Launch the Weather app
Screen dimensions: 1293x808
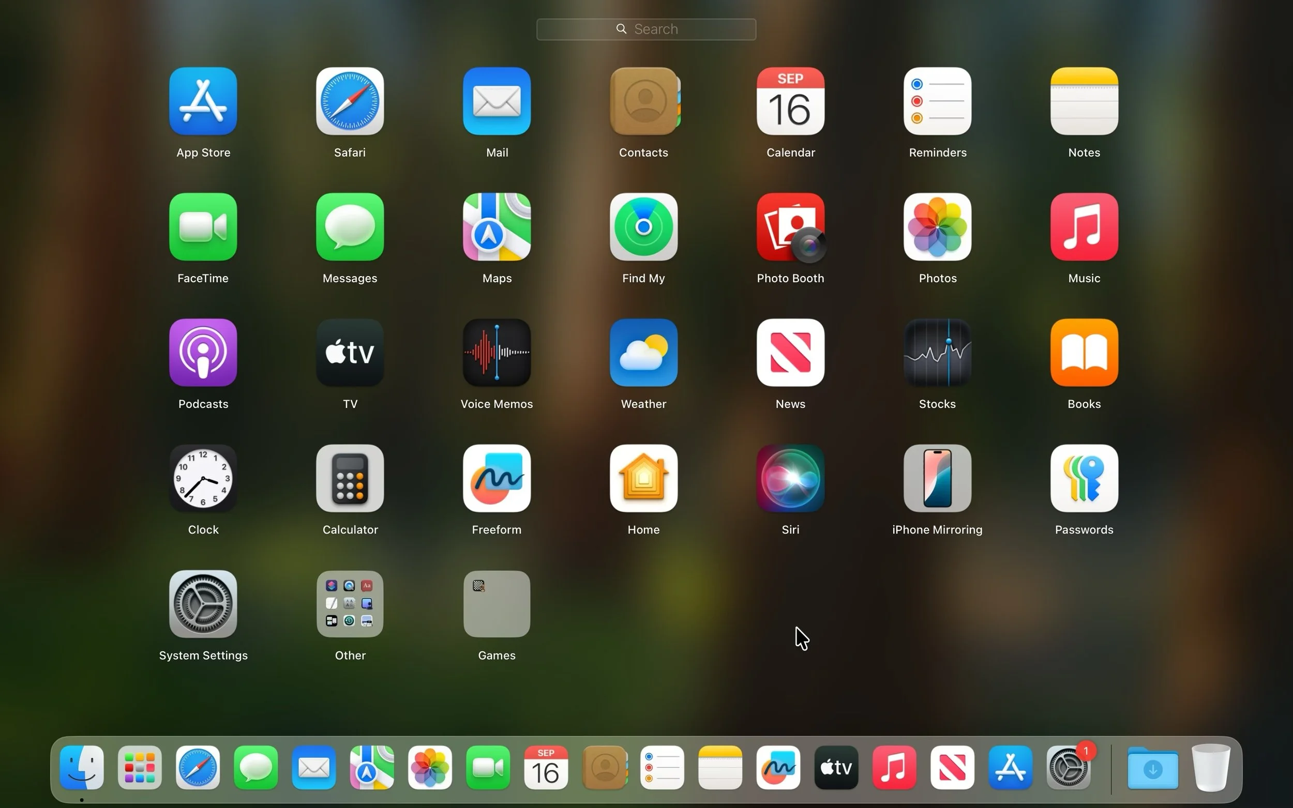(x=643, y=353)
